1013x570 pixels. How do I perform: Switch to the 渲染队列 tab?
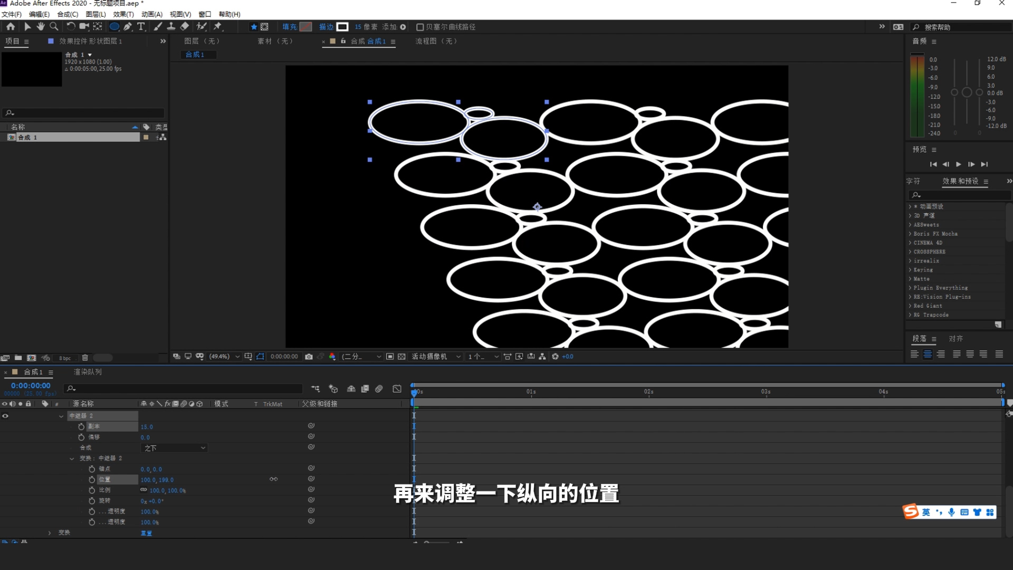[x=87, y=372]
